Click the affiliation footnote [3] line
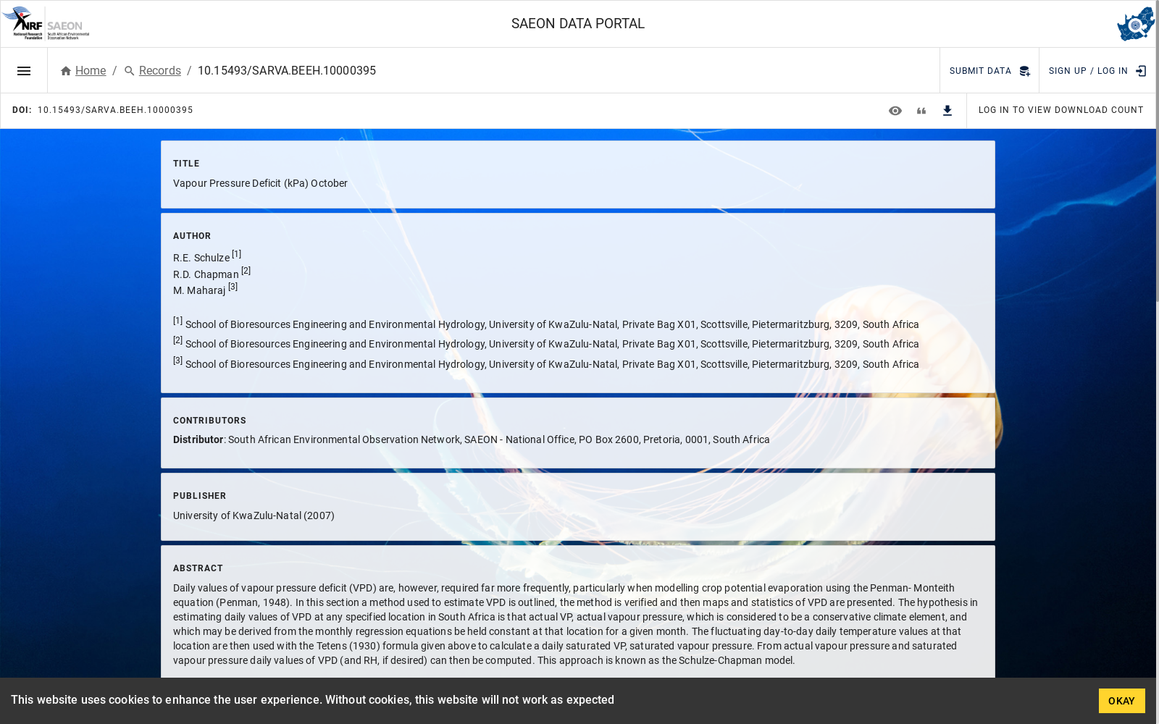Screen dimensions: 1159x724 [546, 363]
